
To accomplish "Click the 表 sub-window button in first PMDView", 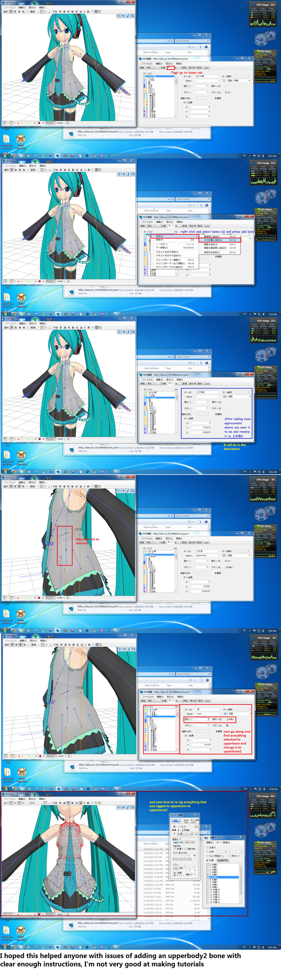I will (61, 12).
